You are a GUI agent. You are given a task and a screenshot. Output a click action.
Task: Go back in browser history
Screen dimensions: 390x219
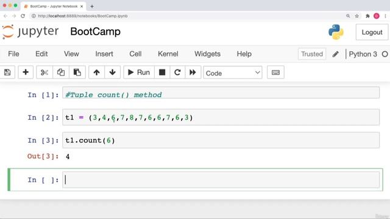(x=5, y=16)
